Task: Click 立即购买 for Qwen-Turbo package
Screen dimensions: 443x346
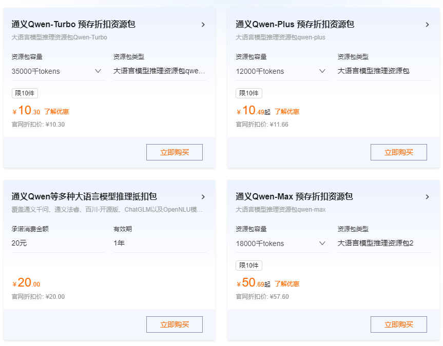Action: (x=175, y=152)
